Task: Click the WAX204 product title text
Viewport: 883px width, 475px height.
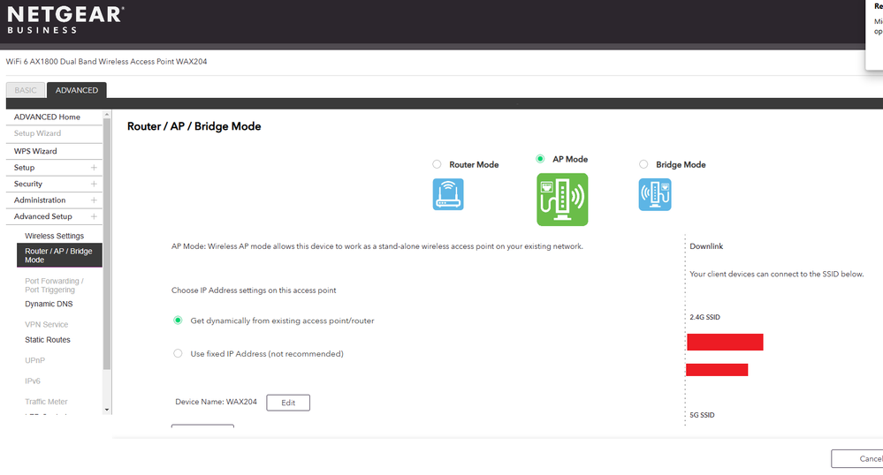Action: click(x=106, y=61)
